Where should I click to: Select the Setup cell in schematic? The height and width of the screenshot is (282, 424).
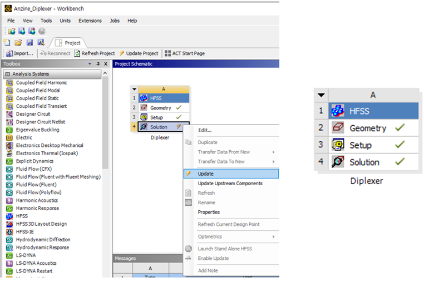[164, 117]
